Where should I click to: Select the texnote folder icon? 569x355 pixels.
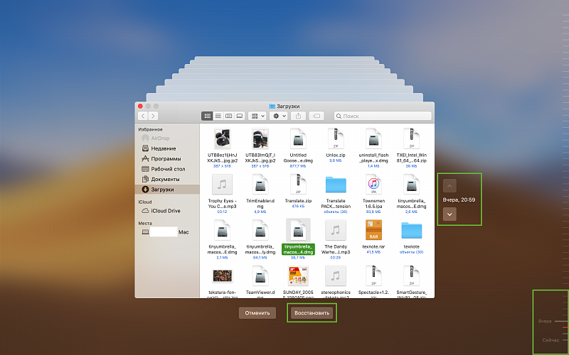tap(412, 230)
